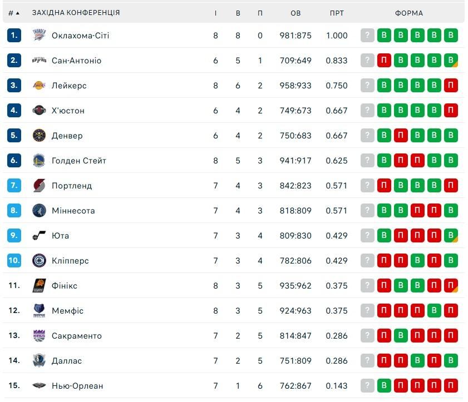Click the gray question mark in Оклахома-Сіті form

click(367, 35)
